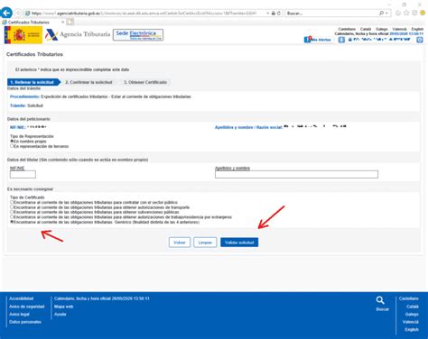Open browser tools gear icon
428x339 pixels.
(x=414, y=13)
